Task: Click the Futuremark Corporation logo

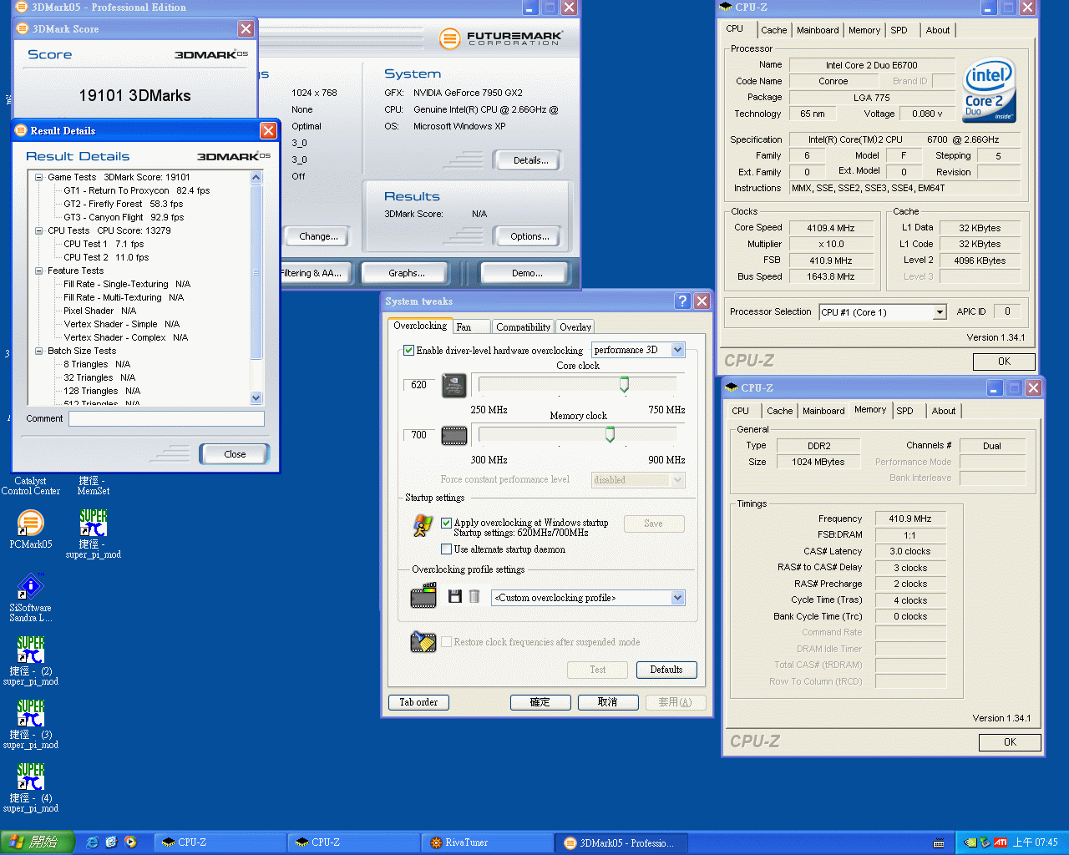Action: point(501,38)
